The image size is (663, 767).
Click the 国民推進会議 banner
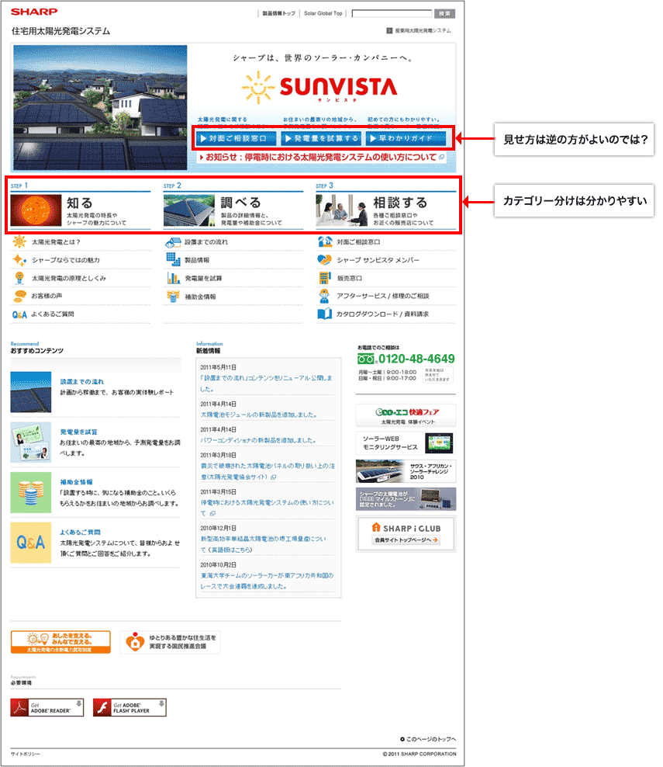pos(170,642)
